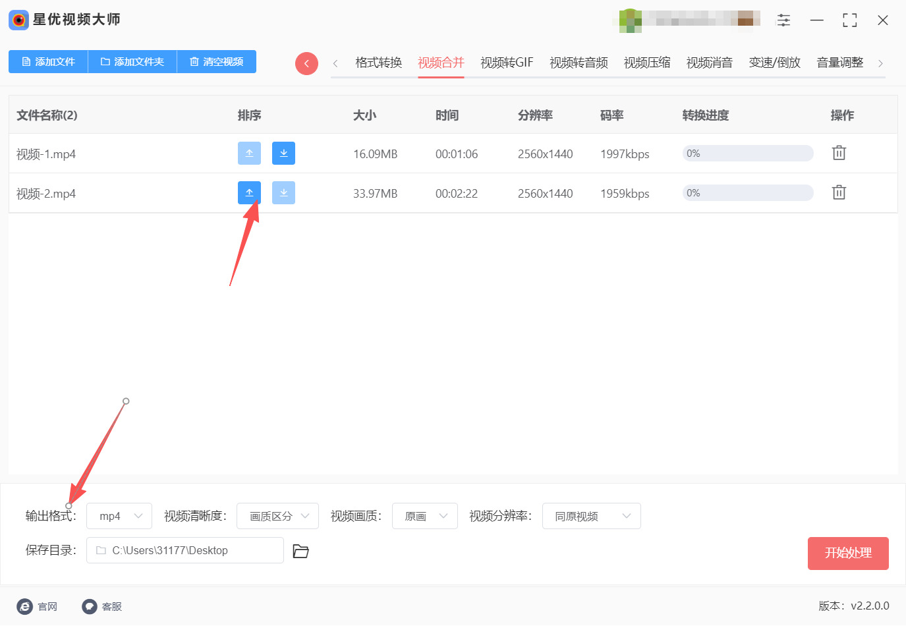
Task: Click the 大小 column header
Action: click(364, 115)
